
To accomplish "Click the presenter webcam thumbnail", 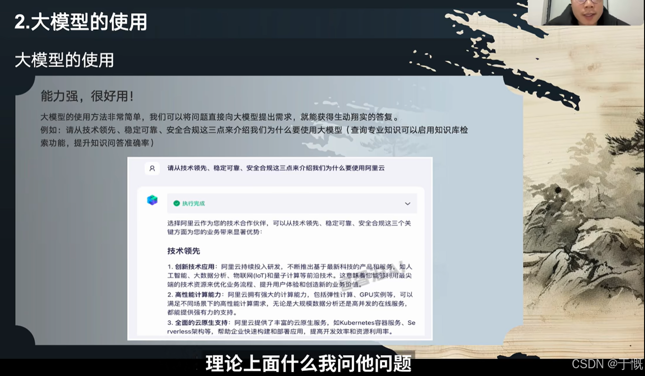I will click(x=586, y=13).
